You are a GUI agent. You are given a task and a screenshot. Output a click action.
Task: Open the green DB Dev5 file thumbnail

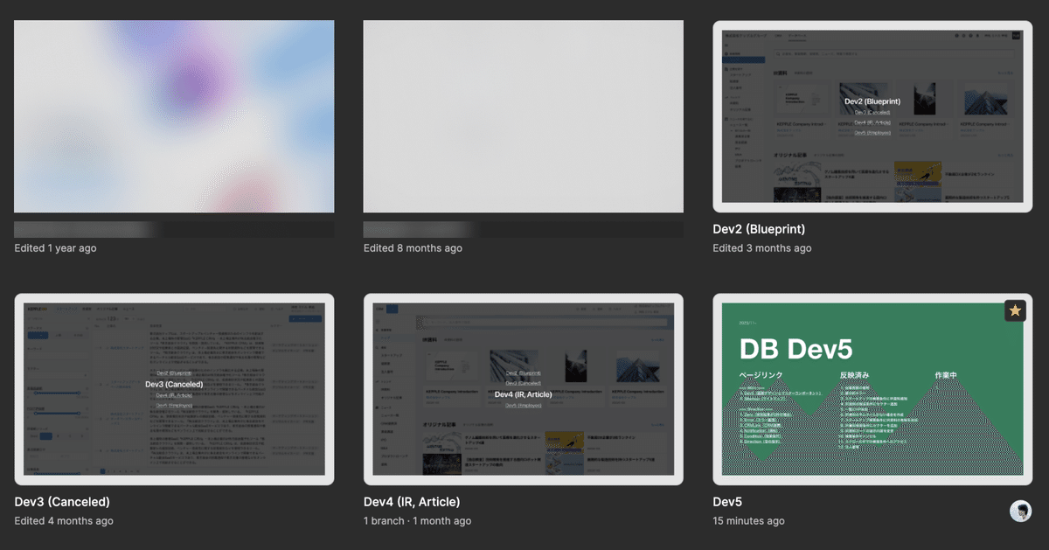[872, 389]
